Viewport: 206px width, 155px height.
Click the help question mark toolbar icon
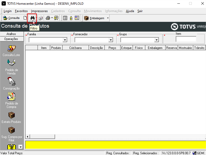pyautogui.click(x=56, y=18)
